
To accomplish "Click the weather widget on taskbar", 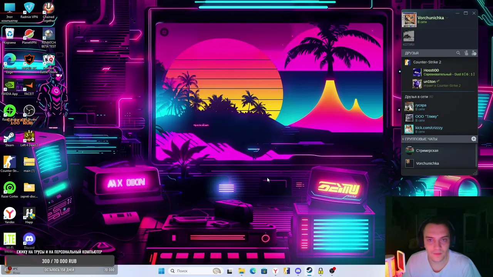I will coord(12,270).
